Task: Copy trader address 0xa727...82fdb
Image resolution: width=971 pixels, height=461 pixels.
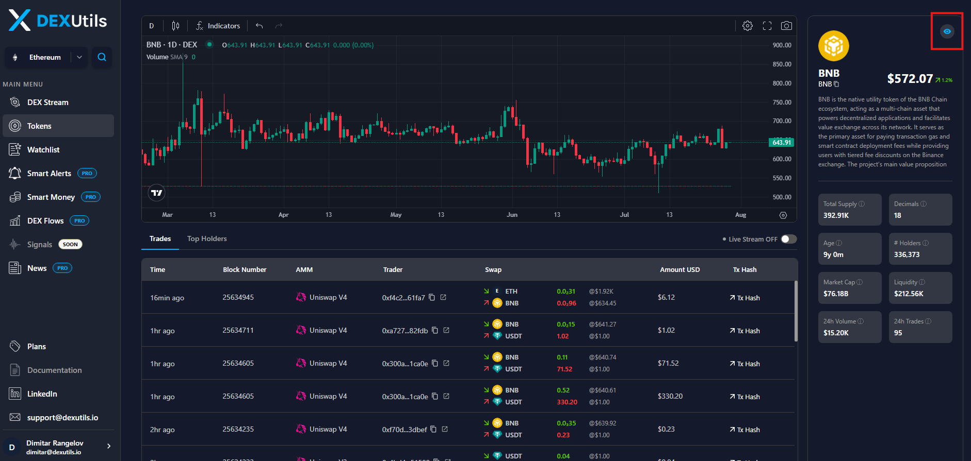Action: (435, 330)
